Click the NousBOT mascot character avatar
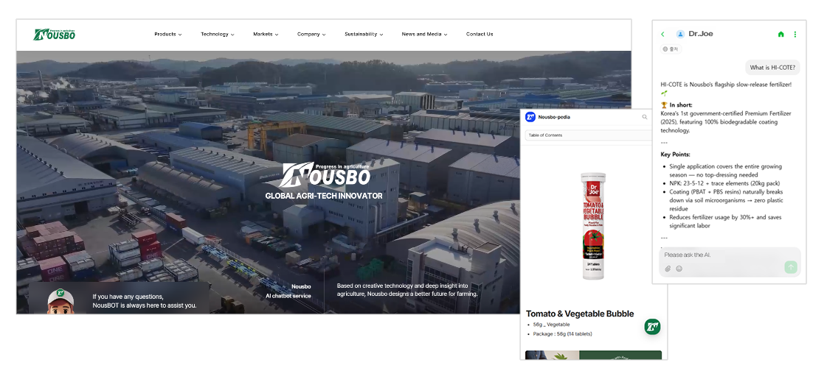 pyautogui.click(x=60, y=301)
